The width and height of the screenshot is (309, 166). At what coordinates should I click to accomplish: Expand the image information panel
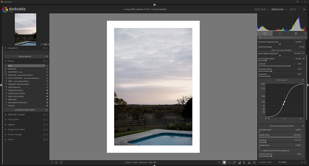(x=6, y=130)
